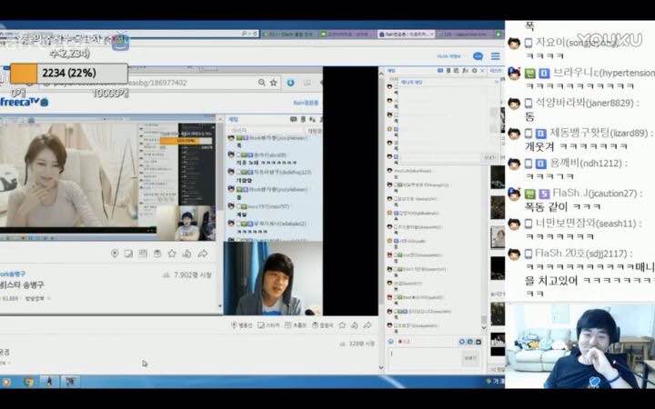655x409 pixels.
Task: Click the Rain link at the right of the afreecaTV header
Action: 307,102
